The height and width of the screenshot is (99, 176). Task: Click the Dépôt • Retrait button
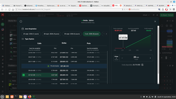click(167, 15)
